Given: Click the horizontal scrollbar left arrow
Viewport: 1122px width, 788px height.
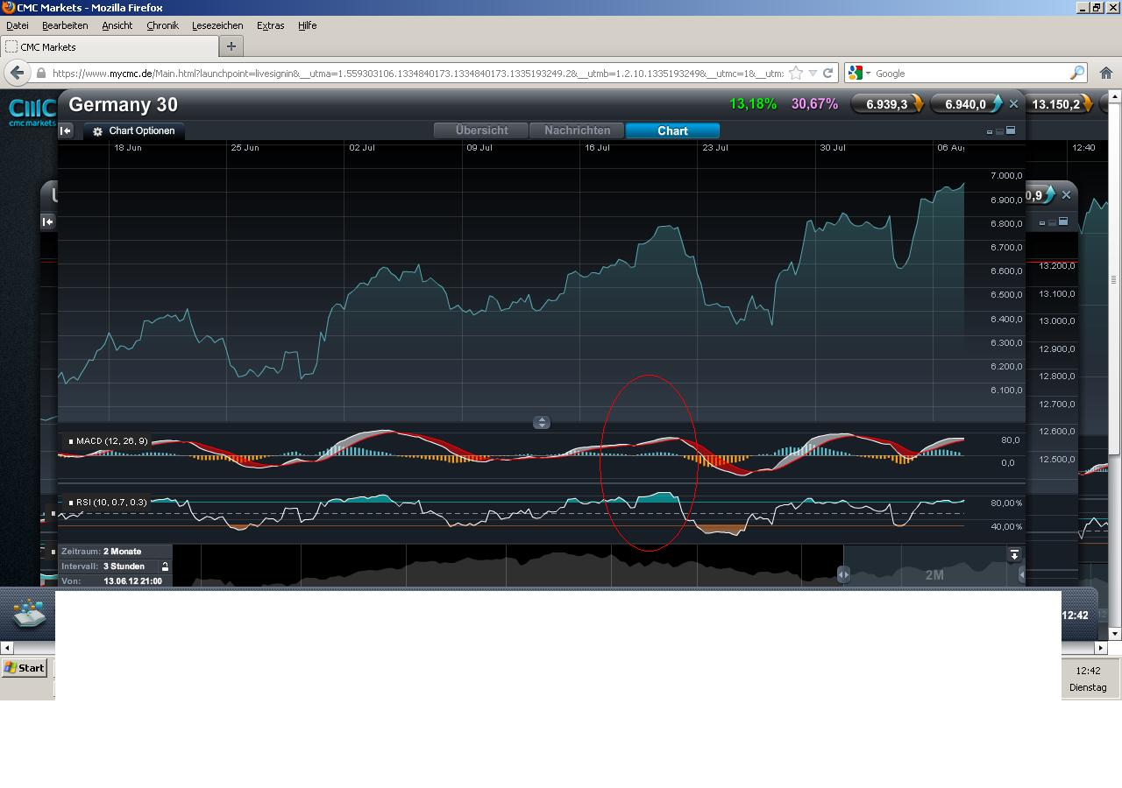Looking at the screenshot, I should 7,648.
